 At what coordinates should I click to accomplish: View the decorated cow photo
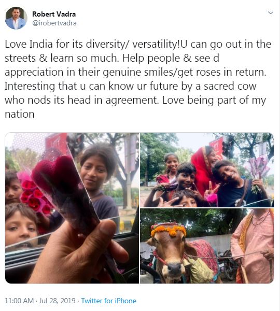tap(207, 246)
